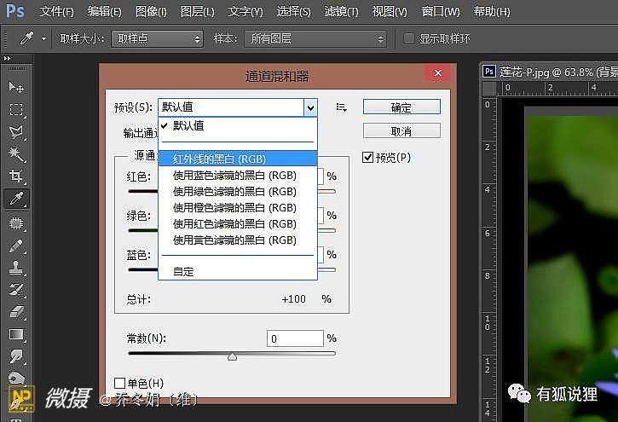Open the 样本 所有图层 dropdown

coord(315,39)
